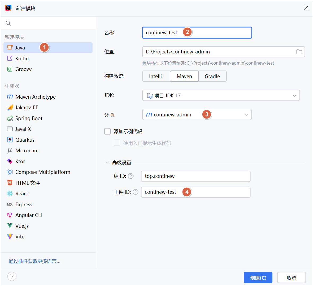Image resolution: width=313 pixels, height=286 pixels.
Task: Select Angular CLI in the generators list
Action: pos(48,215)
